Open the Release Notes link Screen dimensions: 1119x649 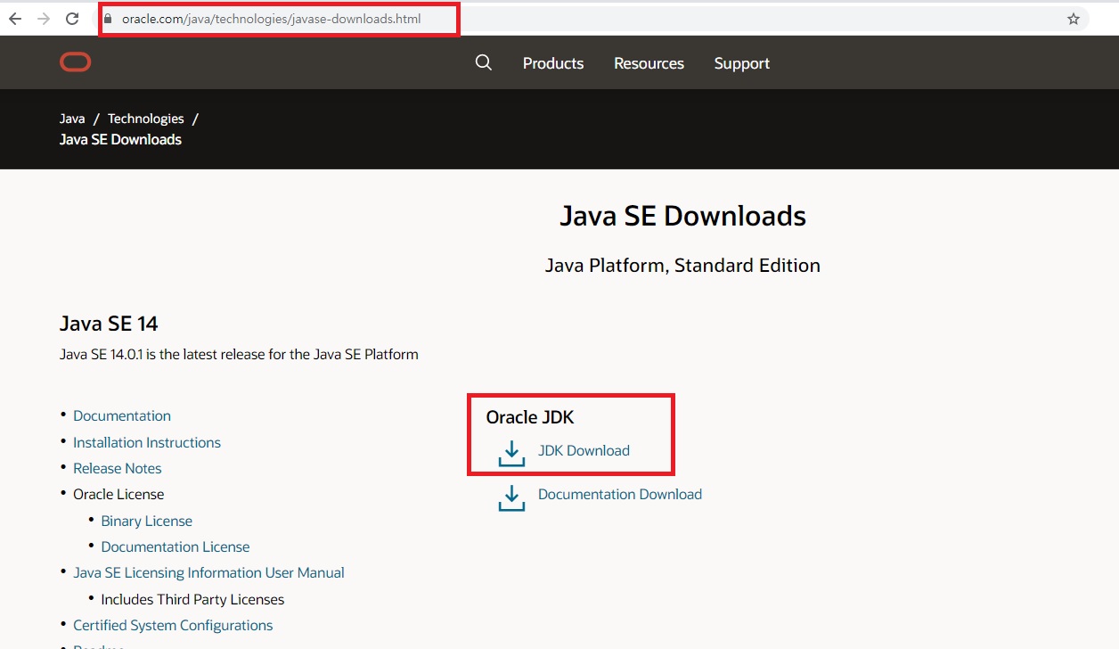pyautogui.click(x=118, y=468)
